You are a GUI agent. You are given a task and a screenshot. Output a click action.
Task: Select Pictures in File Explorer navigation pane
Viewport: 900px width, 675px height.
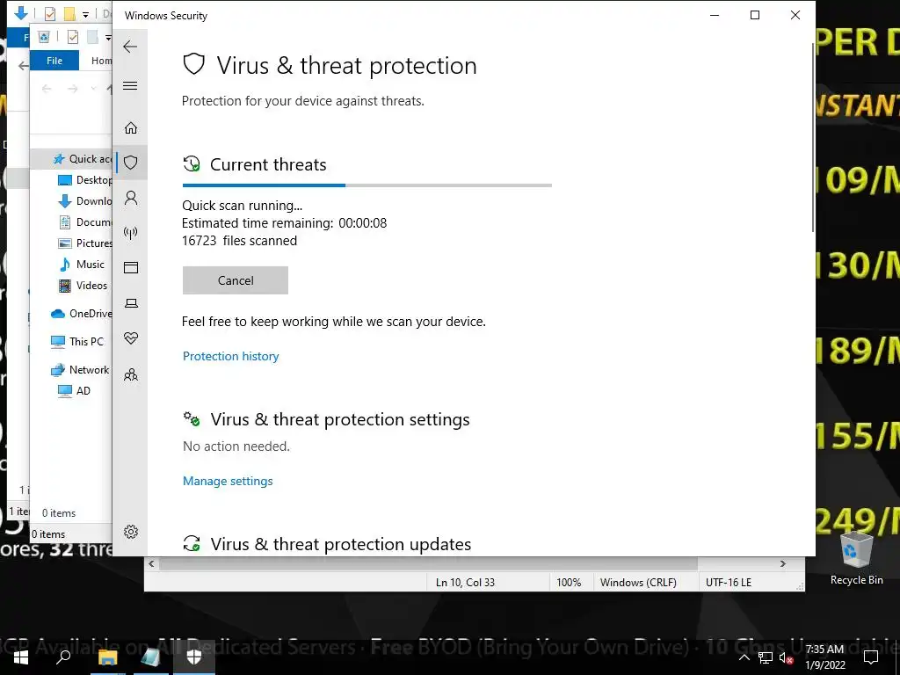click(85, 243)
